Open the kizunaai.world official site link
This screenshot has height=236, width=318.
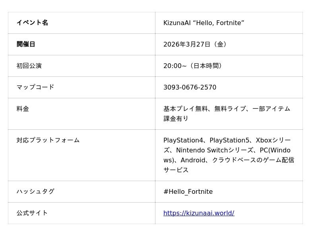[x=198, y=213]
